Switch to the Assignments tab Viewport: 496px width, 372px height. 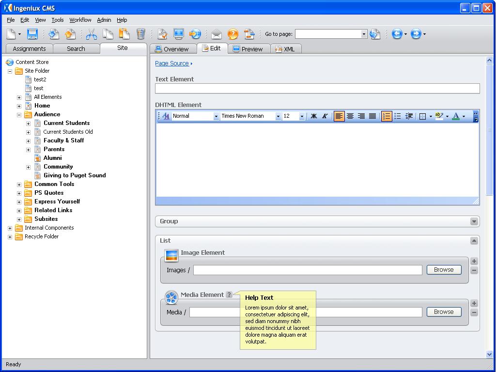coord(29,49)
